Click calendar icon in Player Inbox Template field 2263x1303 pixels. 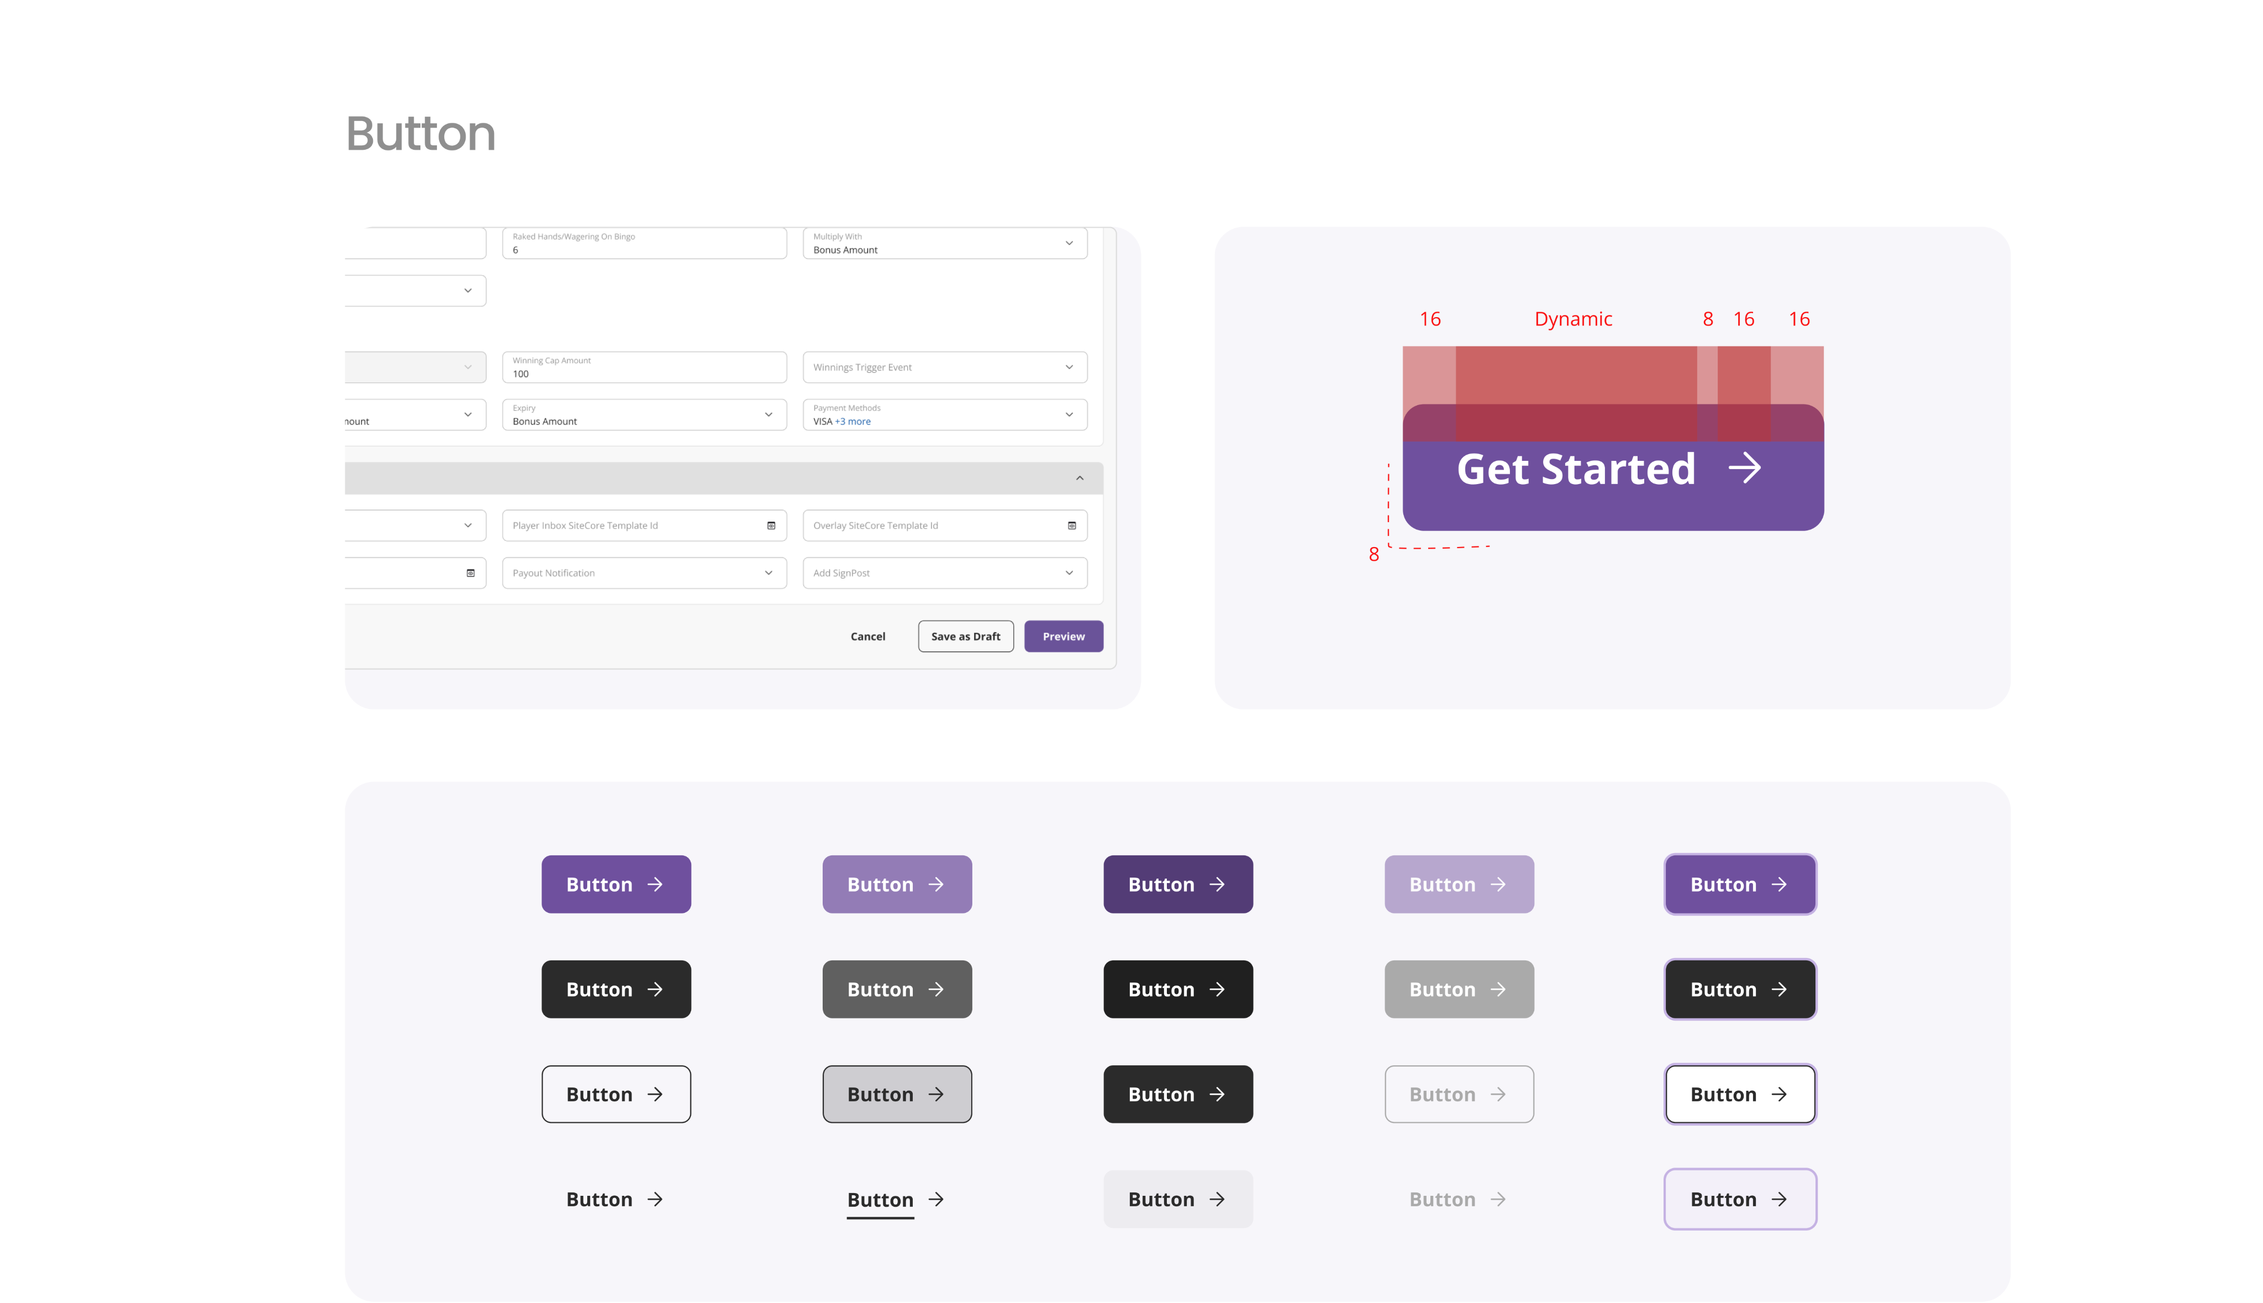(x=771, y=526)
